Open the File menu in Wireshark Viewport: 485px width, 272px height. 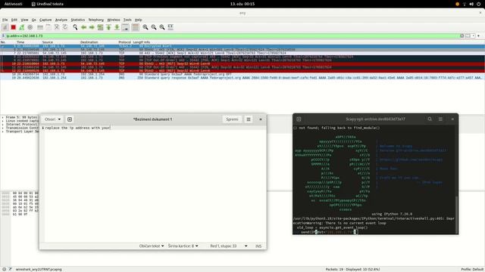(x=5, y=20)
